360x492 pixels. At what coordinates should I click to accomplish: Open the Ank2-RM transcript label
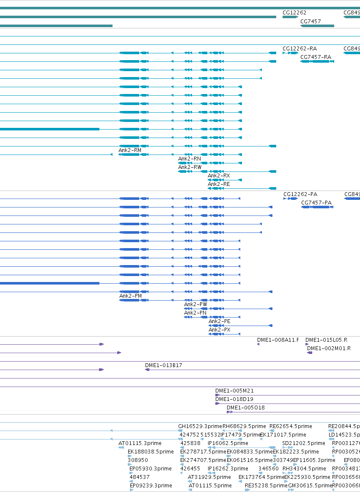tap(130, 150)
